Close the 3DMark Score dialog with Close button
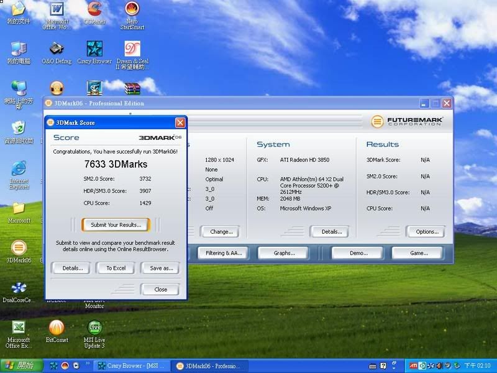The image size is (497, 373). tap(160, 289)
